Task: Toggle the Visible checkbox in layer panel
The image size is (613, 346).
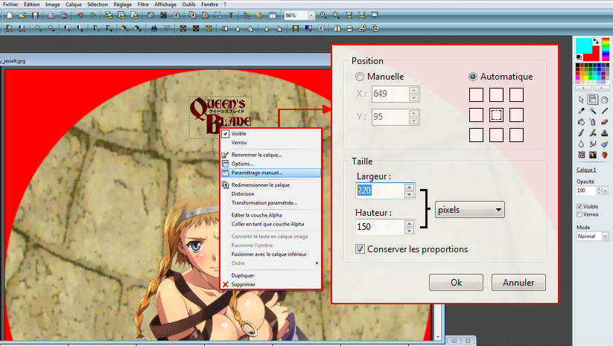Action: [579, 206]
